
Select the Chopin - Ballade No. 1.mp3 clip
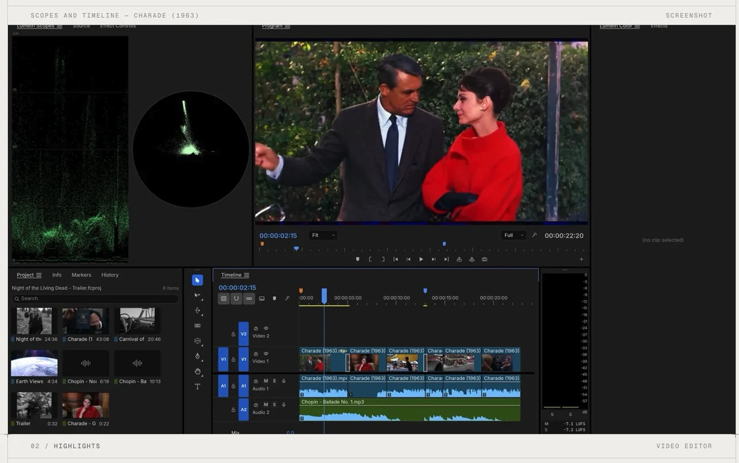(x=410, y=409)
